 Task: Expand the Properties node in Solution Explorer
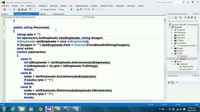click(172, 30)
